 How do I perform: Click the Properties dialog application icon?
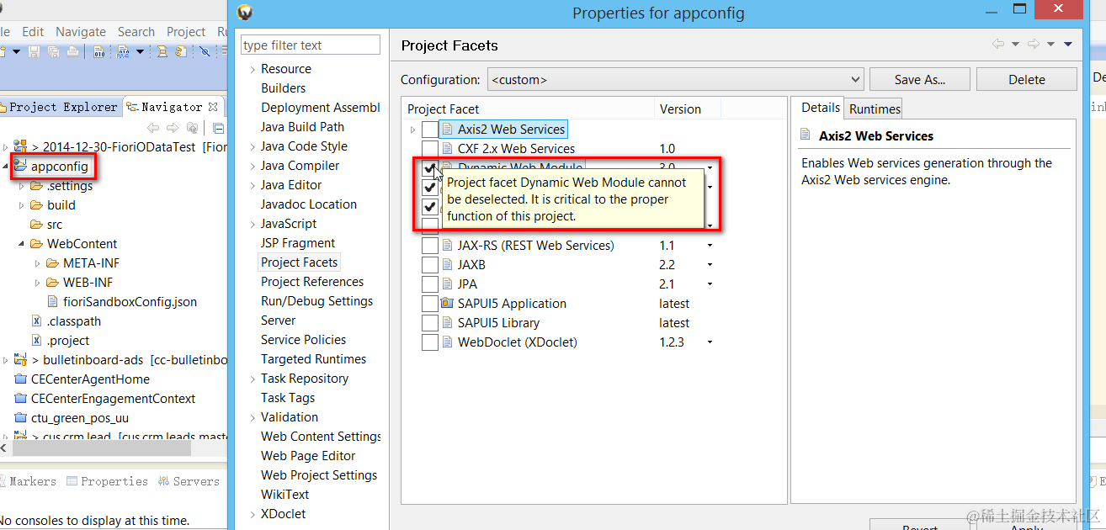point(245,13)
